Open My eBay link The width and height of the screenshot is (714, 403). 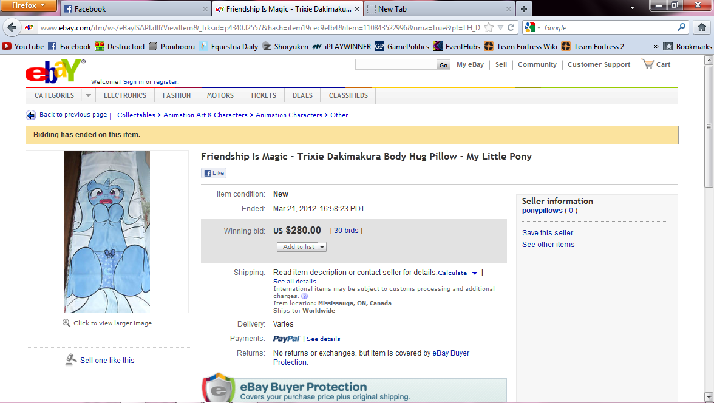[x=470, y=65]
